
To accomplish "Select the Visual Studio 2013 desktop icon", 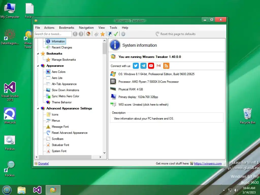I will (x=10, y=91).
